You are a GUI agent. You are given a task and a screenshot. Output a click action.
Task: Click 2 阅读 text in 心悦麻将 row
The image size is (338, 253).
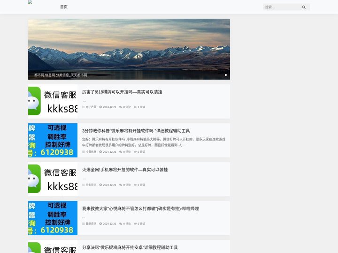tap(141, 224)
